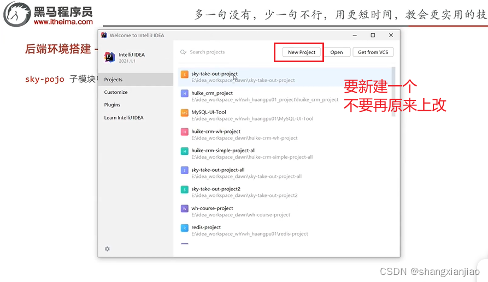Click the redis-project blue icon
The image size is (488, 282).
[x=185, y=227]
